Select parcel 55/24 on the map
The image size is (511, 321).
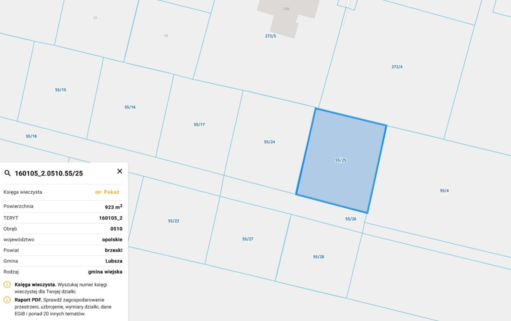(269, 142)
